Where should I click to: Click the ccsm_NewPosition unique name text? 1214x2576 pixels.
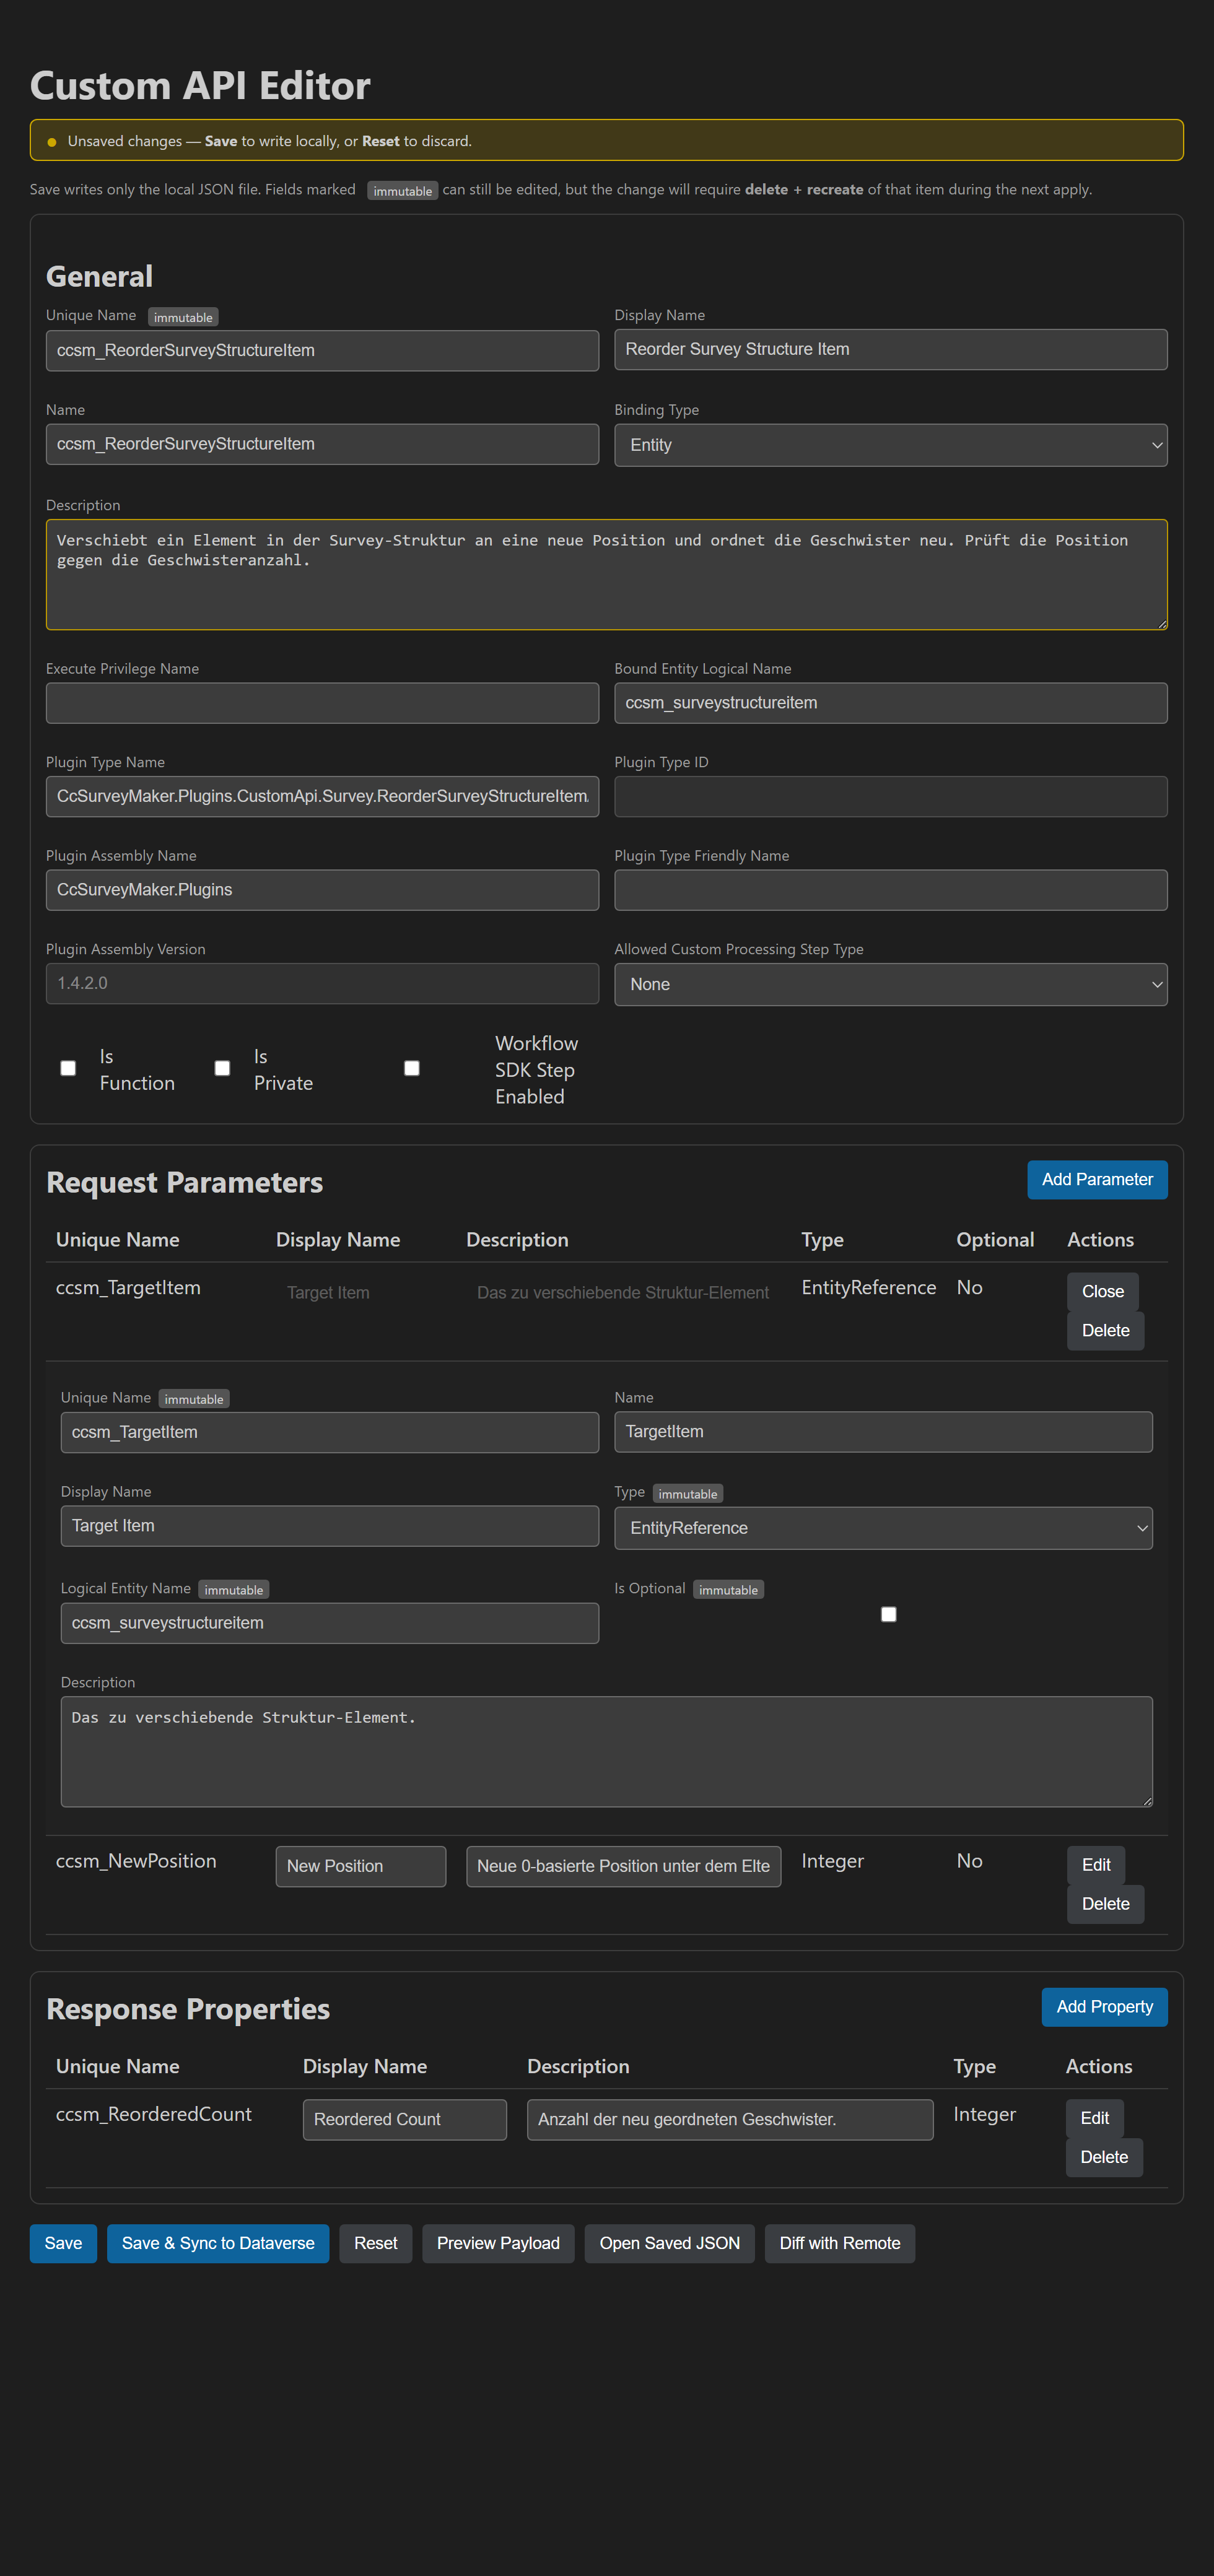coord(136,1861)
